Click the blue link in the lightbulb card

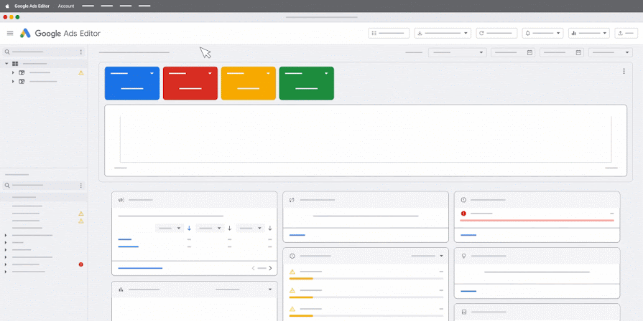pos(468,291)
